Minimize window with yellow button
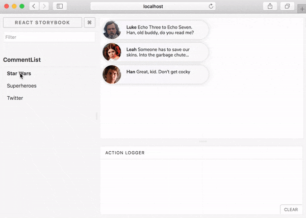Screen dimensions: 306x218 coord(14,6)
